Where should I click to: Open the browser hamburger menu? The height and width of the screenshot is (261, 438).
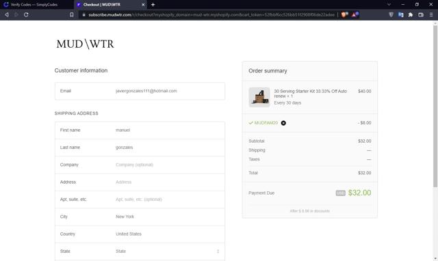(431, 14)
